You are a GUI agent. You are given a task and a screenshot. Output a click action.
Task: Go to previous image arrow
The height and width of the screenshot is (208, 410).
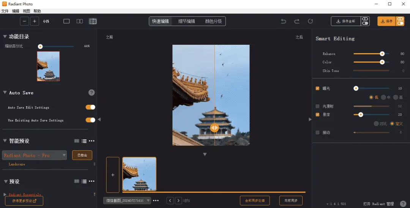point(170,201)
